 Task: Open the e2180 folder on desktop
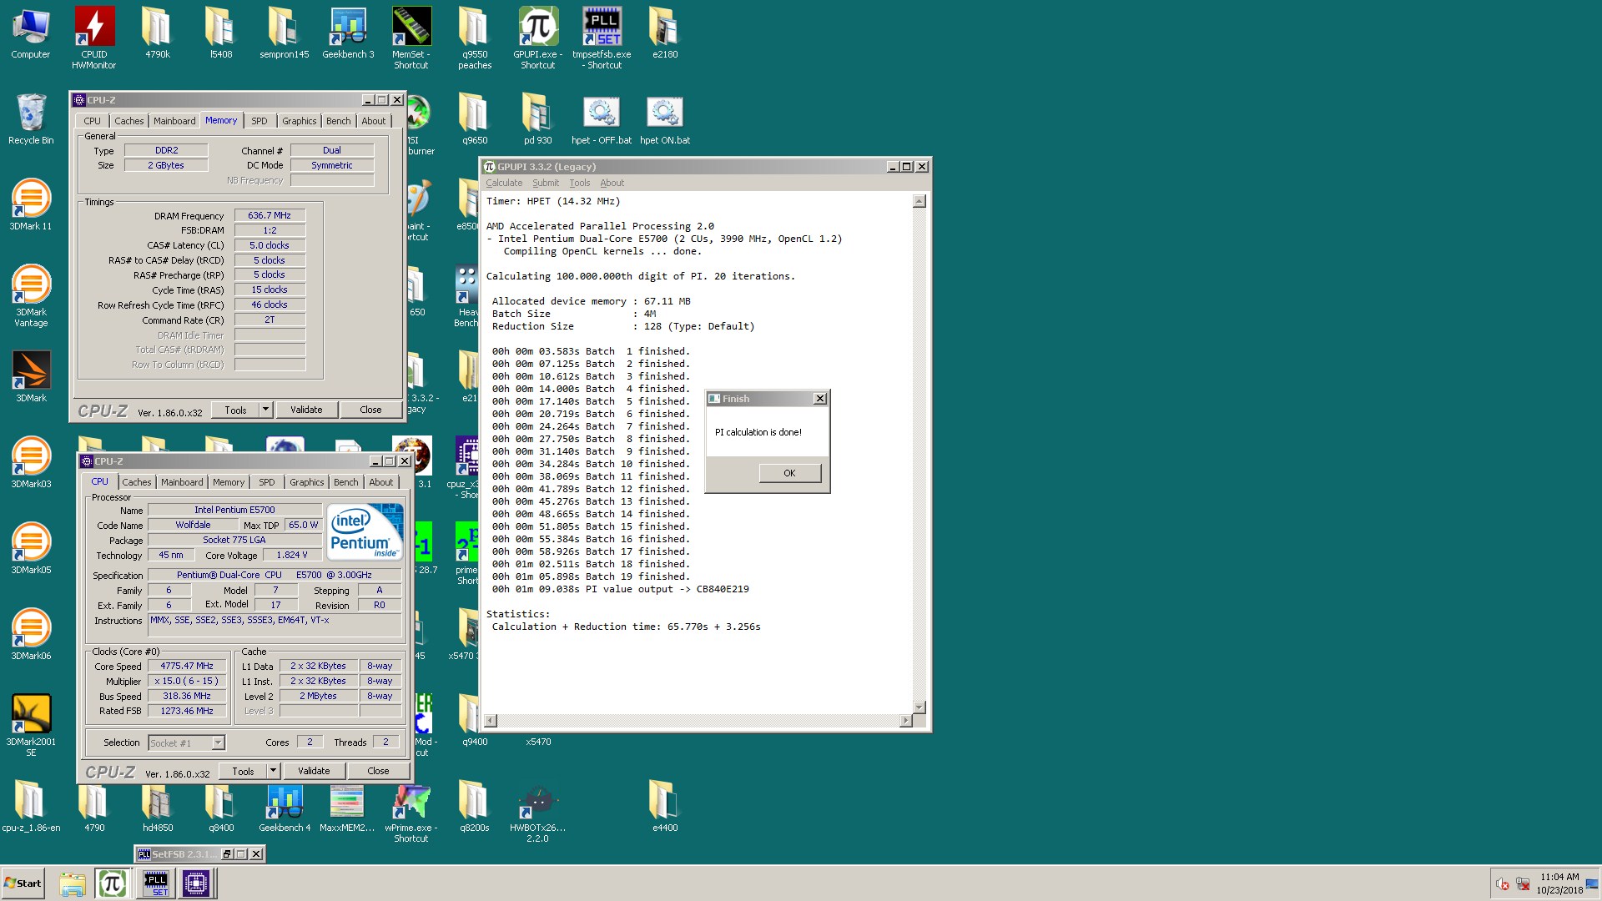click(x=665, y=33)
